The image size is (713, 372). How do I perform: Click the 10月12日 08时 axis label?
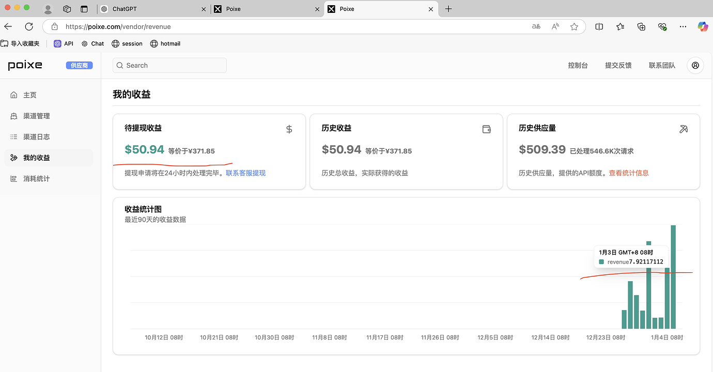click(164, 337)
